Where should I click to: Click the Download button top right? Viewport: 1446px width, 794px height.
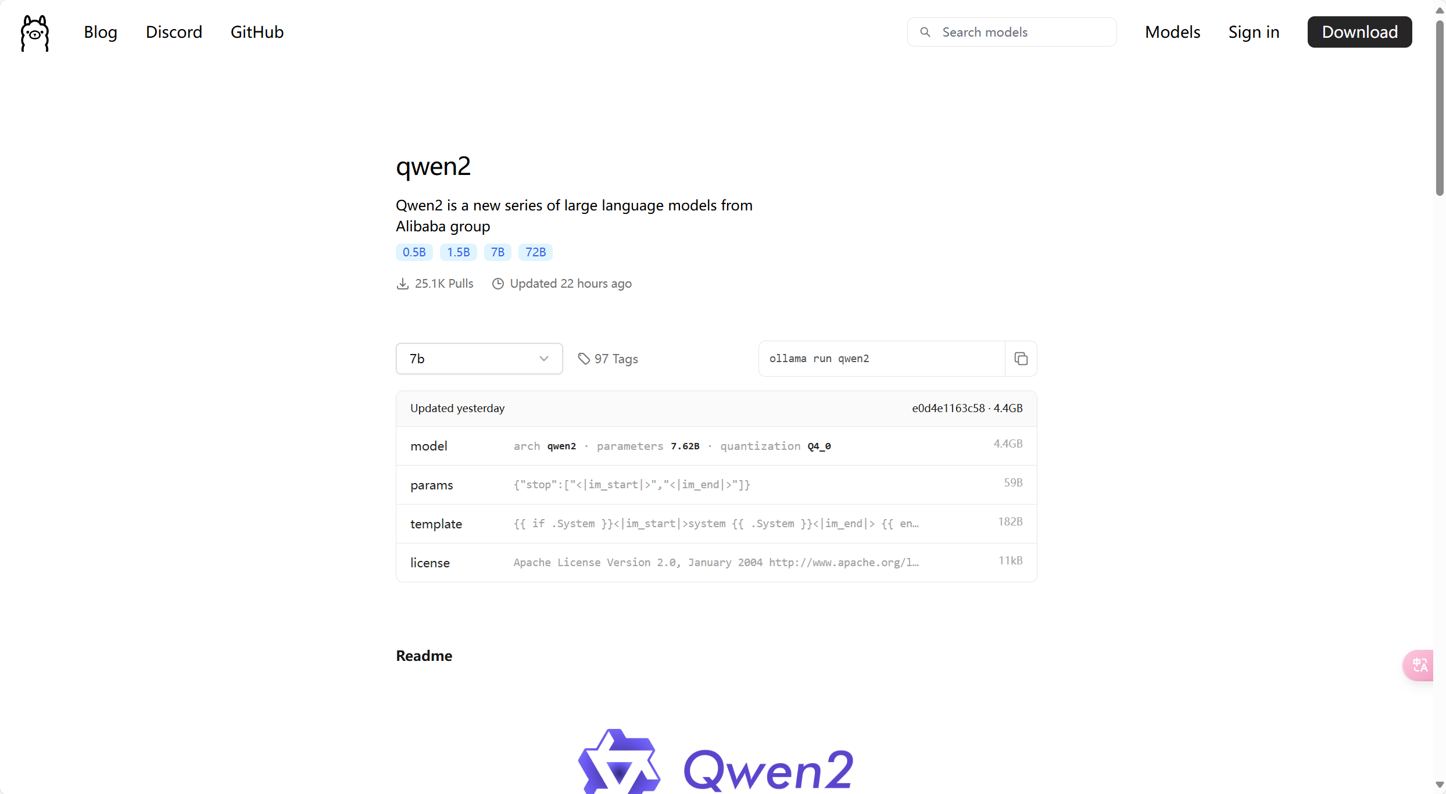click(1359, 33)
